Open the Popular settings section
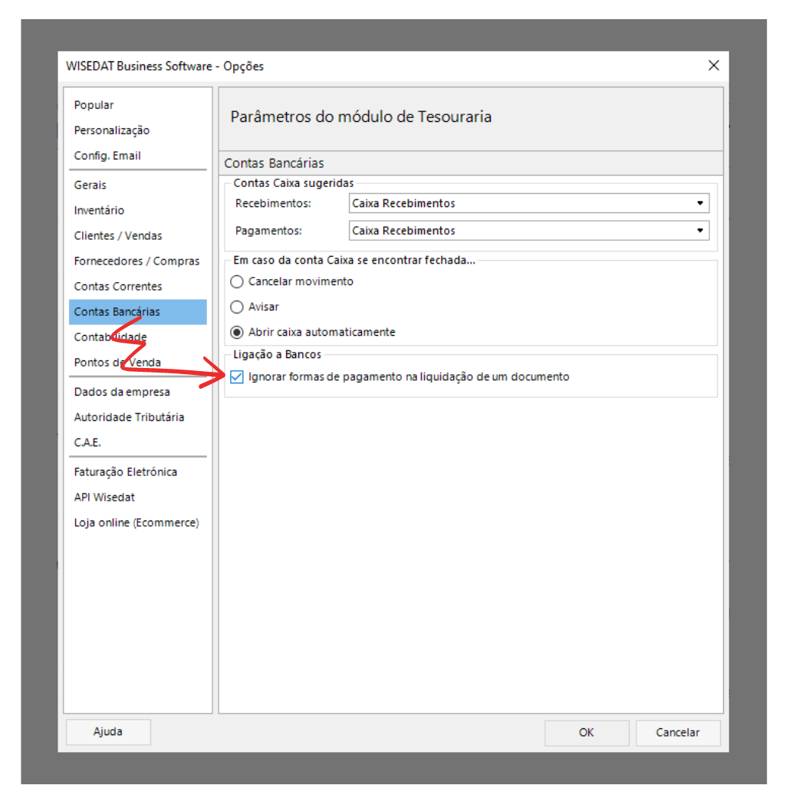 (x=94, y=105)
